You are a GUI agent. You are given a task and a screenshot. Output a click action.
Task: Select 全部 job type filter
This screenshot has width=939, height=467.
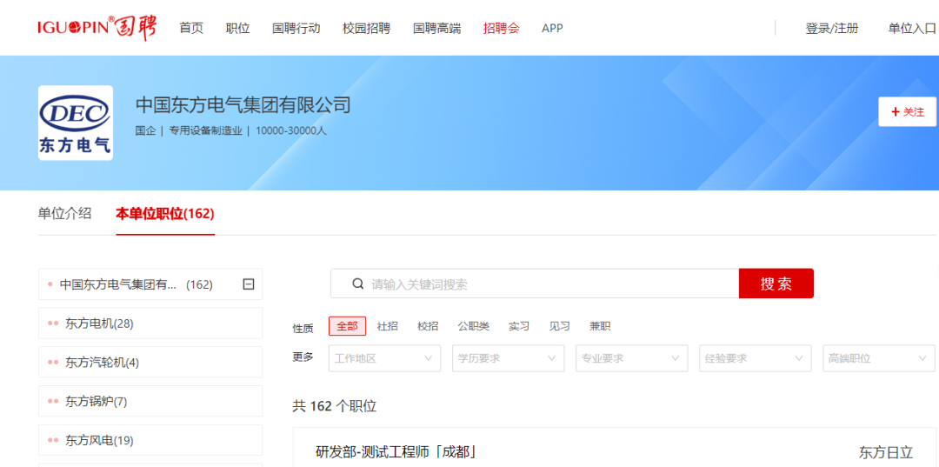pos(347,326)
